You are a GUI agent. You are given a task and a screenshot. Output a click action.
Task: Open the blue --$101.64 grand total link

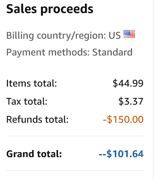[x=121, y=154]
